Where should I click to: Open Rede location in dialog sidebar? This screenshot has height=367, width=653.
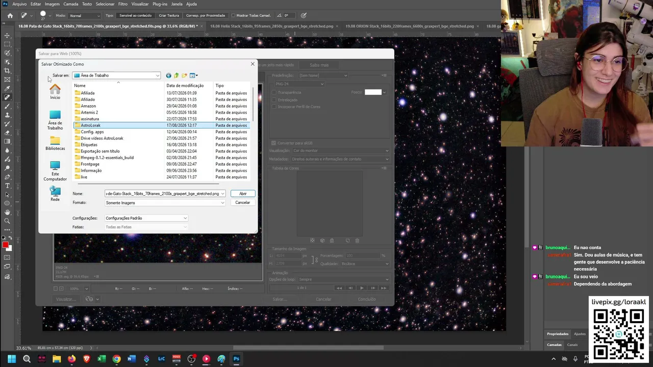pyautogui.click(x=55, y=194)
